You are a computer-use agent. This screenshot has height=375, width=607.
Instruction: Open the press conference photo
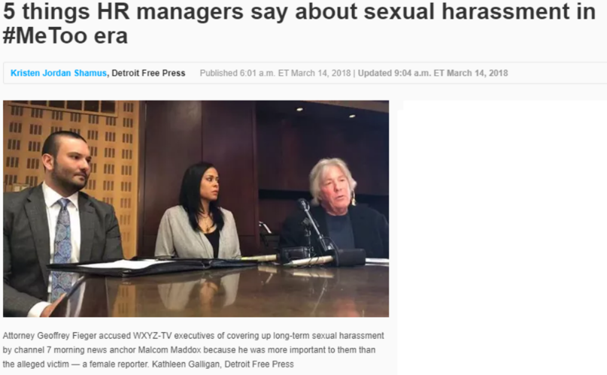(x=196, y=209)
